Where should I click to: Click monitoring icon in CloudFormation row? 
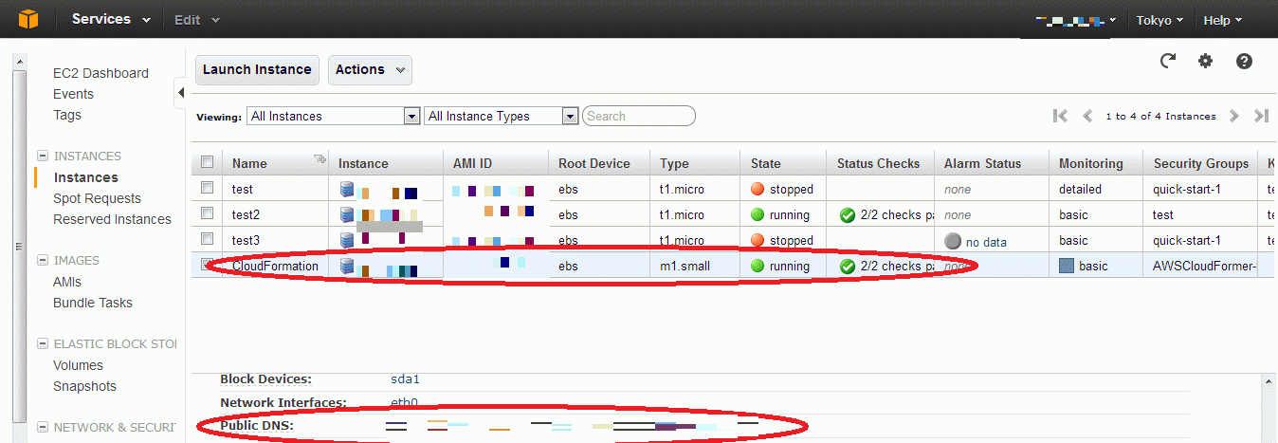coord(1068,267)
